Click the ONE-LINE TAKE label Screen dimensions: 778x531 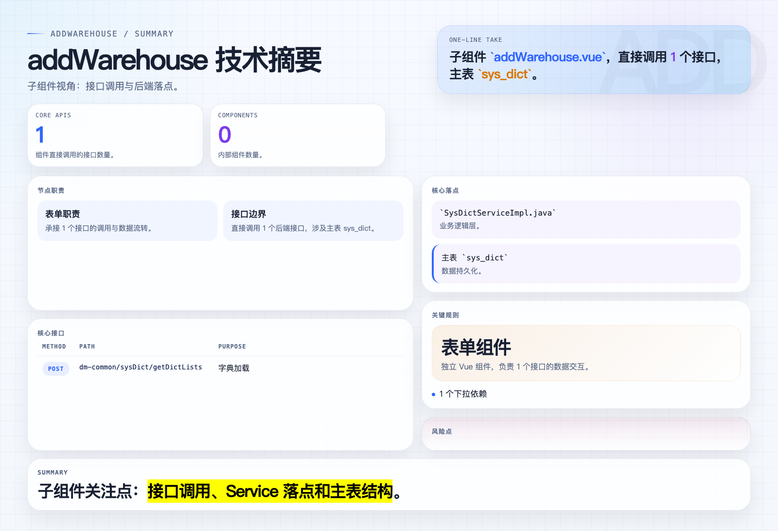coord(476,40)
